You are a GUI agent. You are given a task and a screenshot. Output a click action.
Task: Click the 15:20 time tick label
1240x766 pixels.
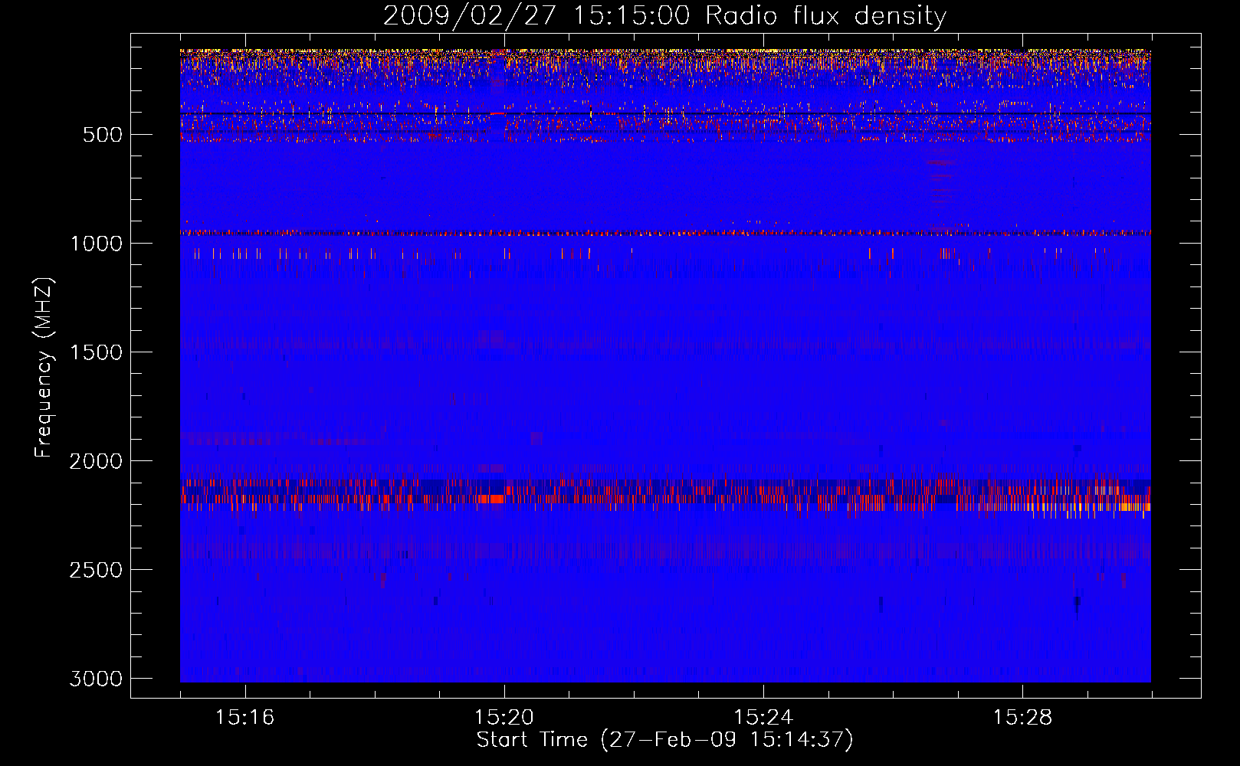pos(504,718)
